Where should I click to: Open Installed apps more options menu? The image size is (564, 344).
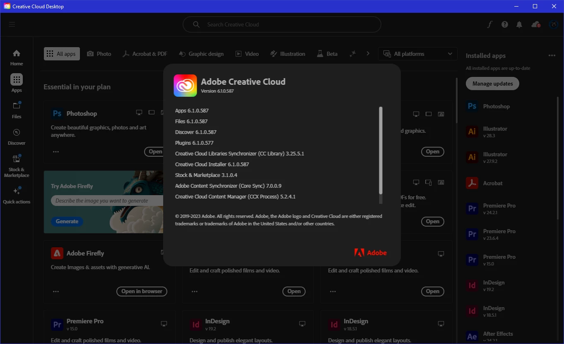[552, 55]
